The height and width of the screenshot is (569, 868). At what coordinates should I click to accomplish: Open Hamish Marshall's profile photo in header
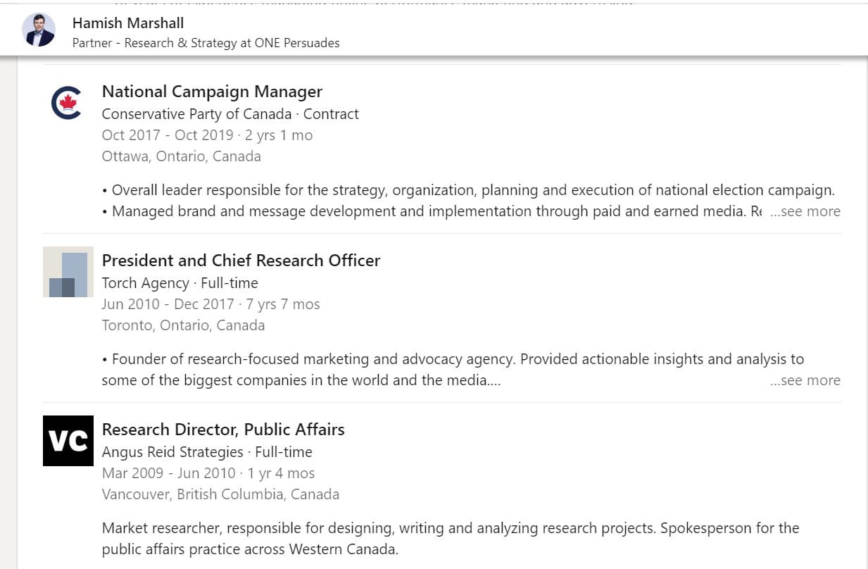coord(39,30)
